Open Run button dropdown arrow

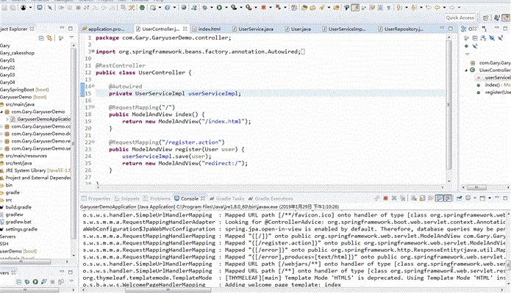click(226, 7)
